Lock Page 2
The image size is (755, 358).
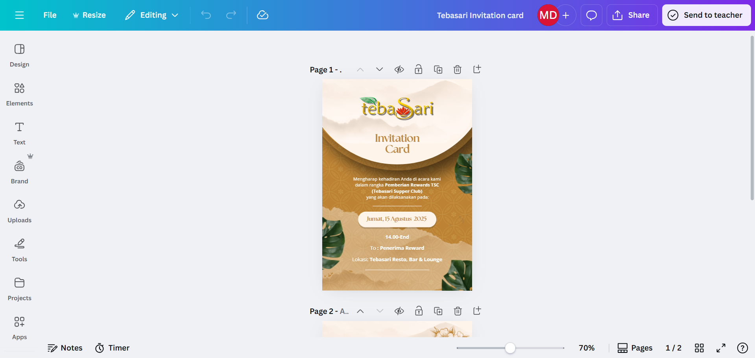[x=419, y=311]
